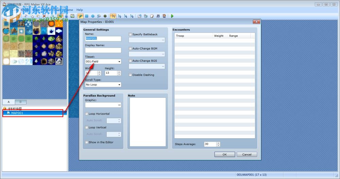The width and height of the screenshot is (340, 179).
Task: Select the Cut toolbar icon
Action: [26, 16]
